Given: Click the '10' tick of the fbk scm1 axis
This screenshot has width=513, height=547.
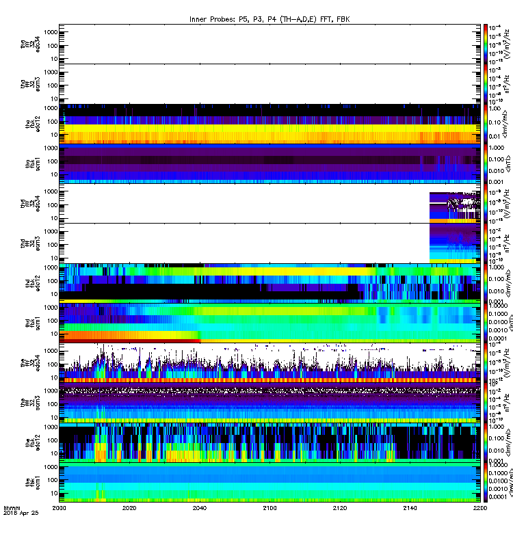Looking at the screenshot, I should [54, 493].
